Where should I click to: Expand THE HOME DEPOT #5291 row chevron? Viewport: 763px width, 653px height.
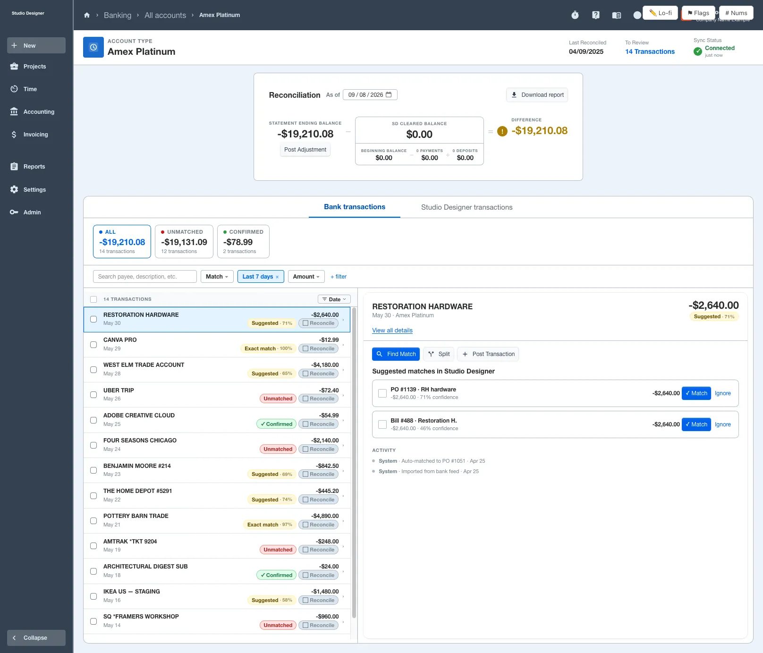tap(343, 496)
